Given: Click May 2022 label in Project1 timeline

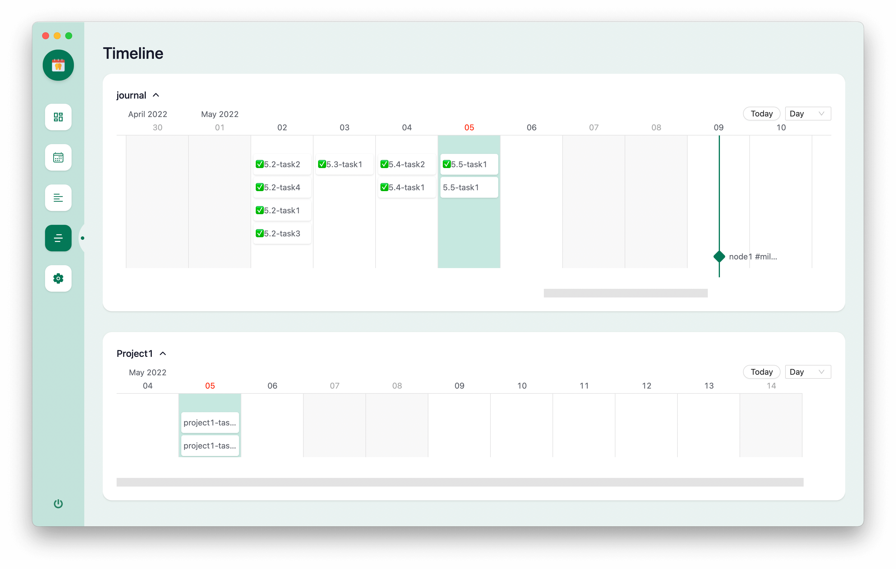Looking at the screenshot, I should point(148,372).
